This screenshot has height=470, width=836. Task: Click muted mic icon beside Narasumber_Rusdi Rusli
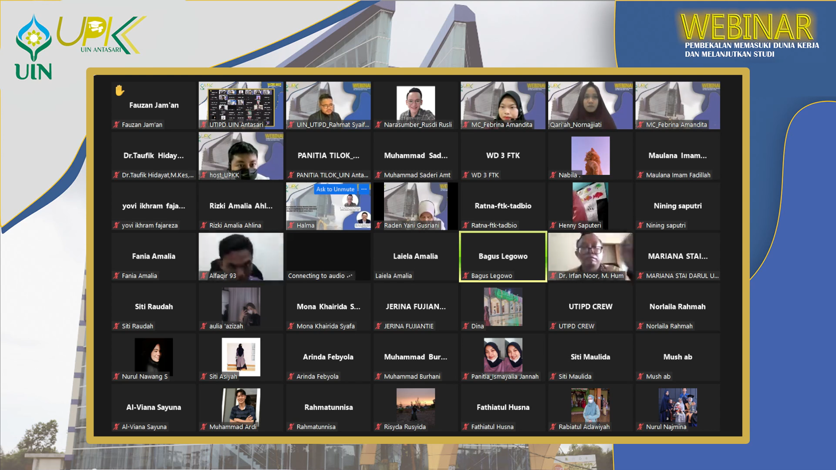pyautogui.click(x=378, y=124)
